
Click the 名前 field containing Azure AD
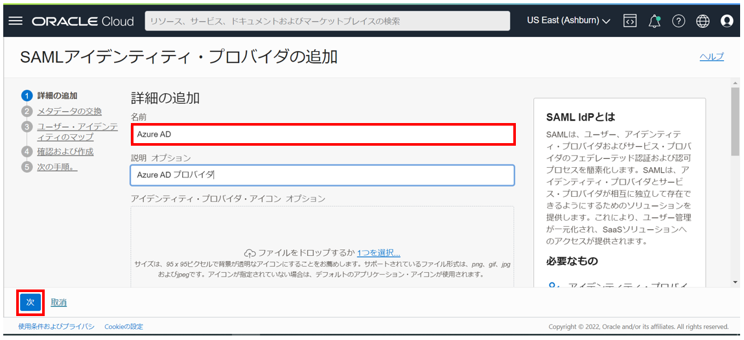point(322,135)
